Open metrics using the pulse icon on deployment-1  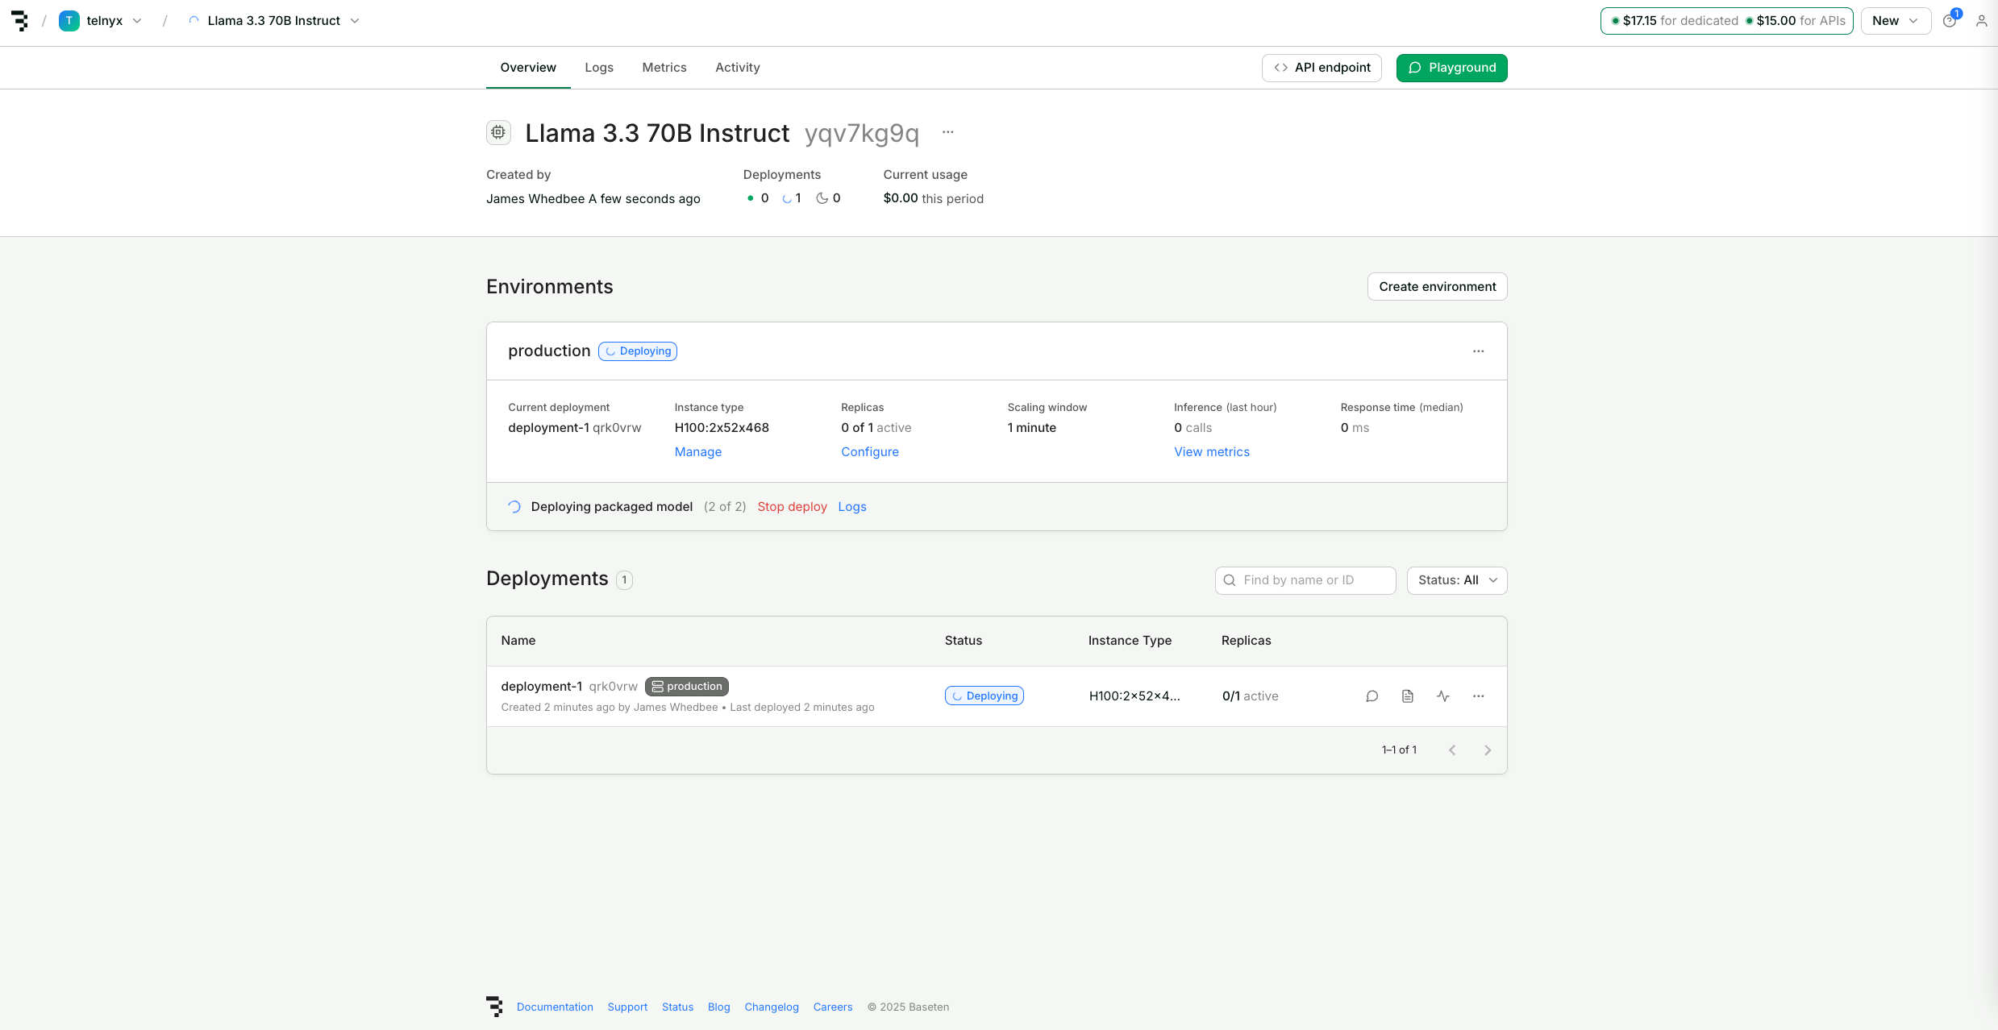coord(1443,696)
